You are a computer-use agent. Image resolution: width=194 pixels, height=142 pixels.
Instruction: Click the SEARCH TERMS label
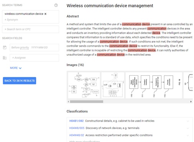click(x=12, y=5)
